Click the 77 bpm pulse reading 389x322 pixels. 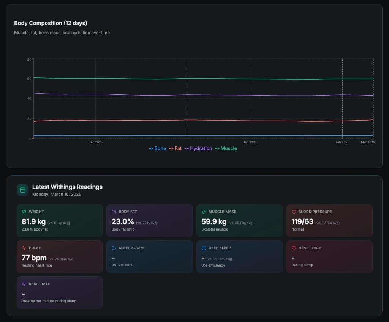pyautogui.click(x=34, y=258)
